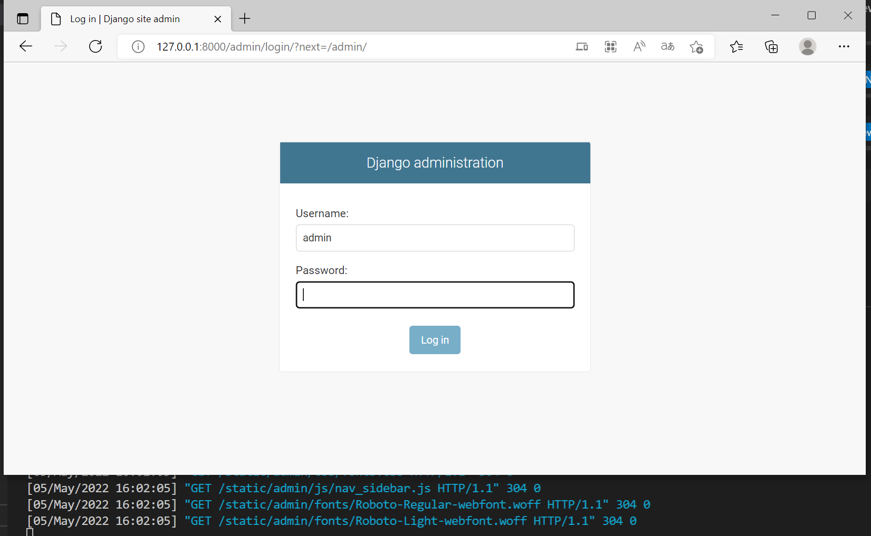Screen dimensions: 871x536
Task: Go back to the previous page
Action: (x=26, y=46)
